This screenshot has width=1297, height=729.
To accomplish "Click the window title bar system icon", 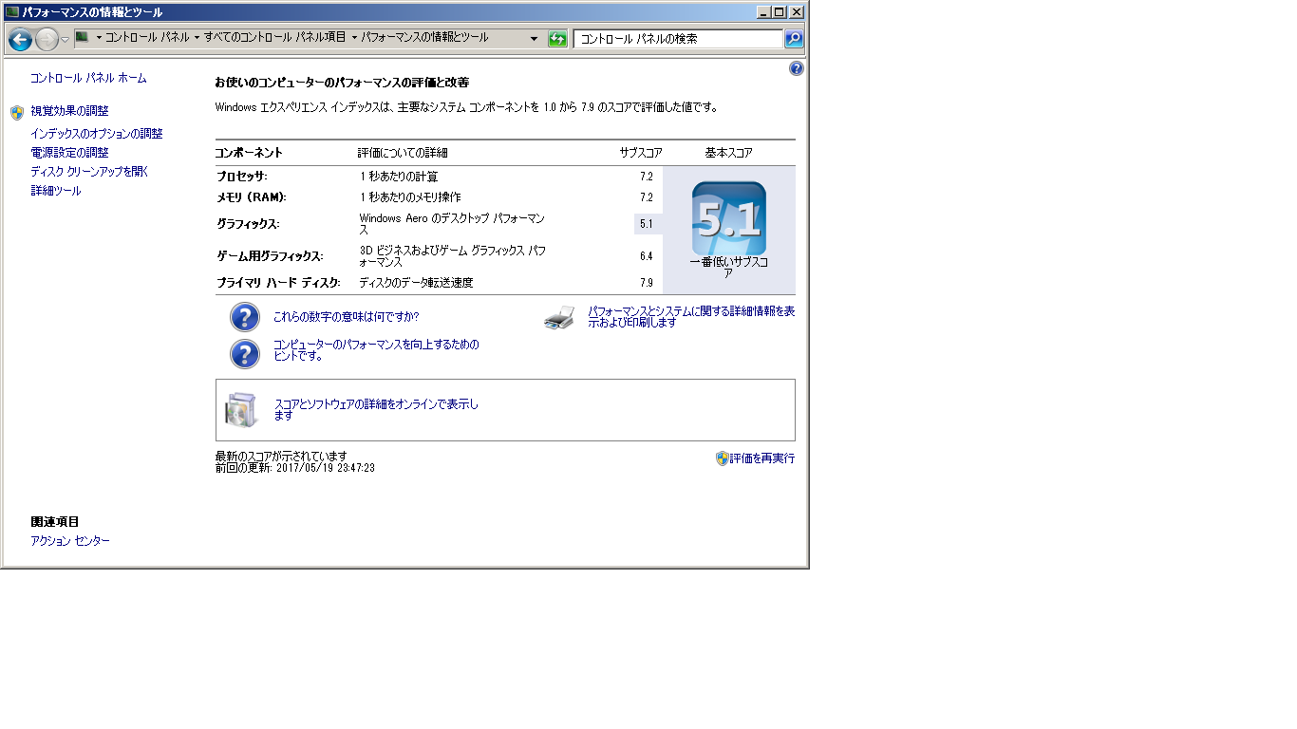I will pos(12,12).
